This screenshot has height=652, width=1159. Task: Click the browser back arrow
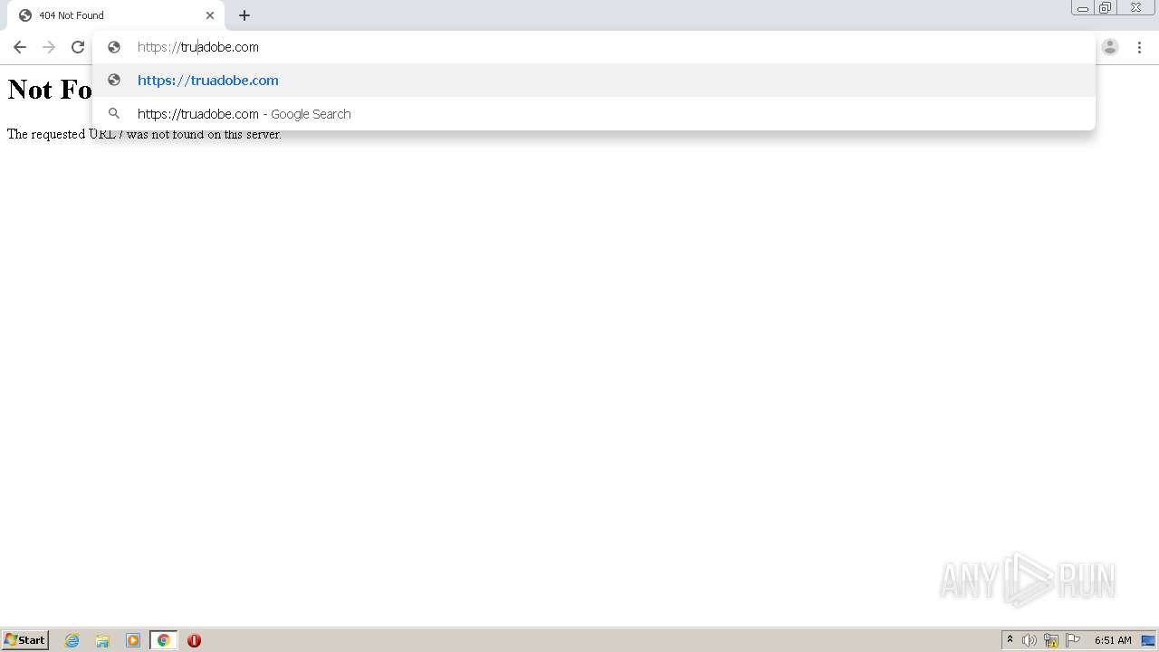(x=20, y=47)
